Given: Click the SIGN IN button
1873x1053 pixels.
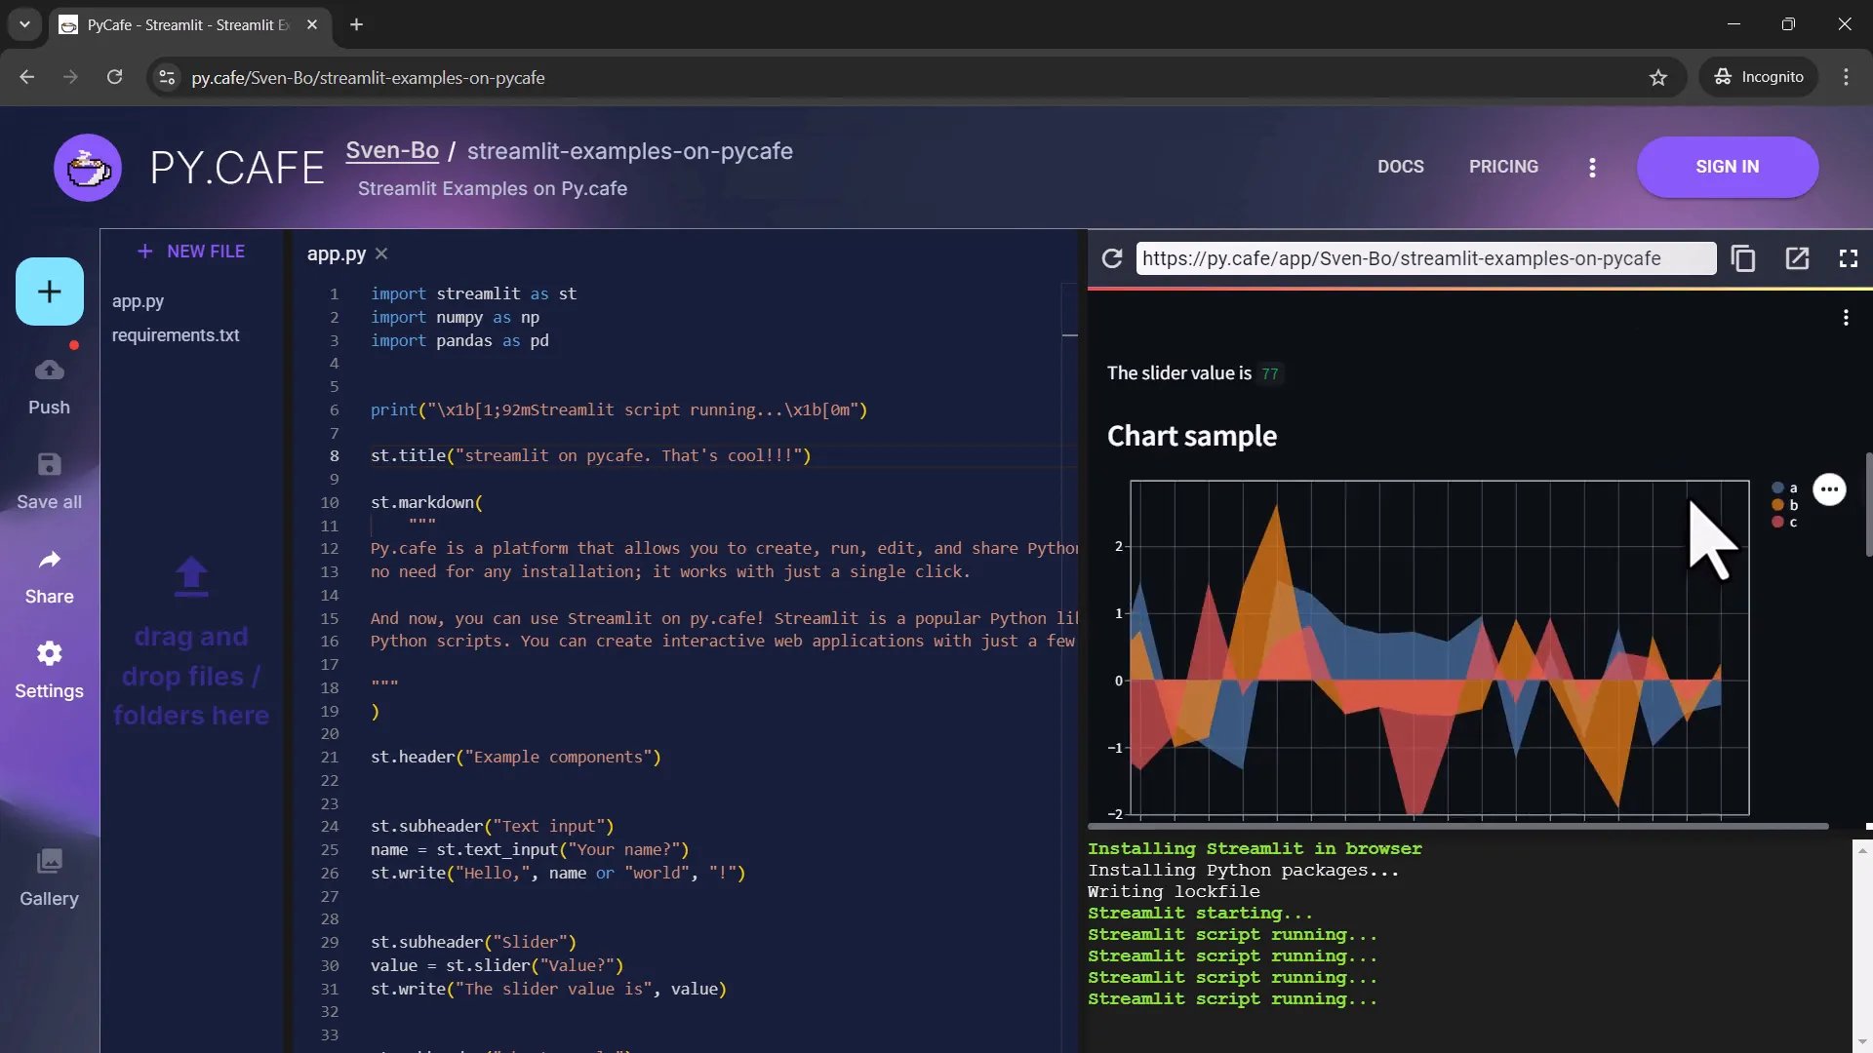Looking at the screenshot, I should click(1727, 167).
